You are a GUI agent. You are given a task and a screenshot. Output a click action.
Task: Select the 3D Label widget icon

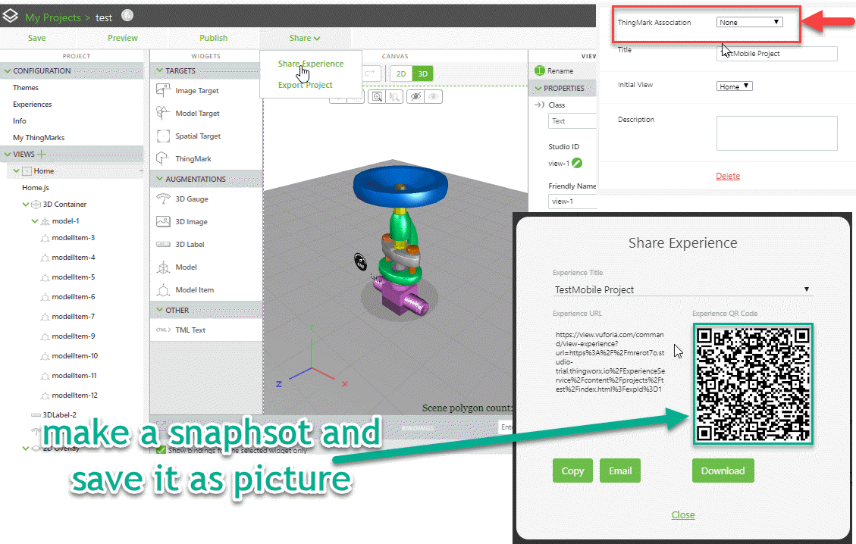point(163,245)
